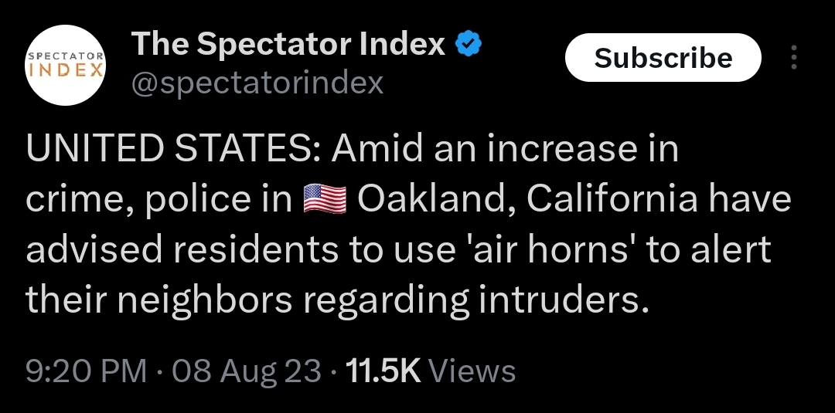
Task: Open the Spectator Index profile avatar
Action: (x=66, y=65)
